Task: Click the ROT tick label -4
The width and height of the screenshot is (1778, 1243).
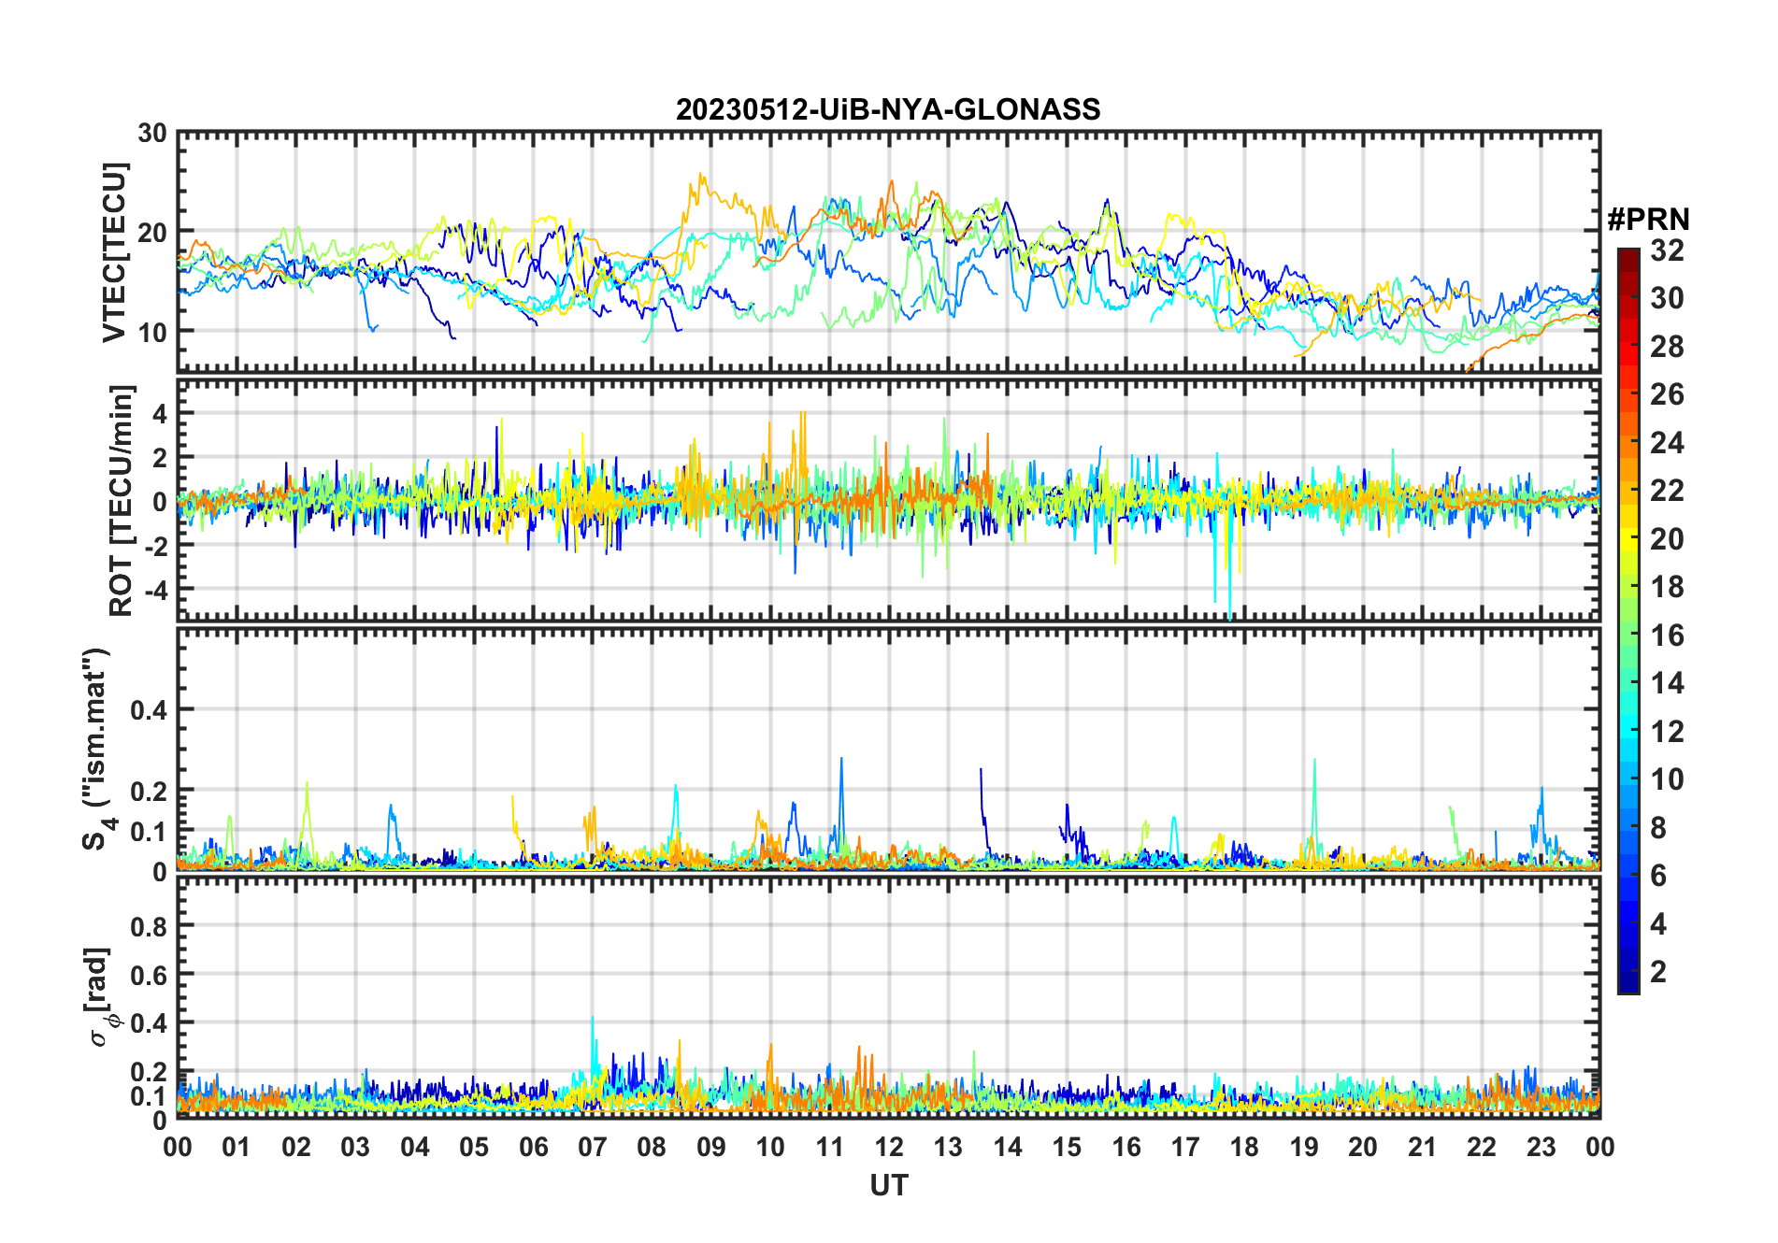Action: (x=155, y=590)
